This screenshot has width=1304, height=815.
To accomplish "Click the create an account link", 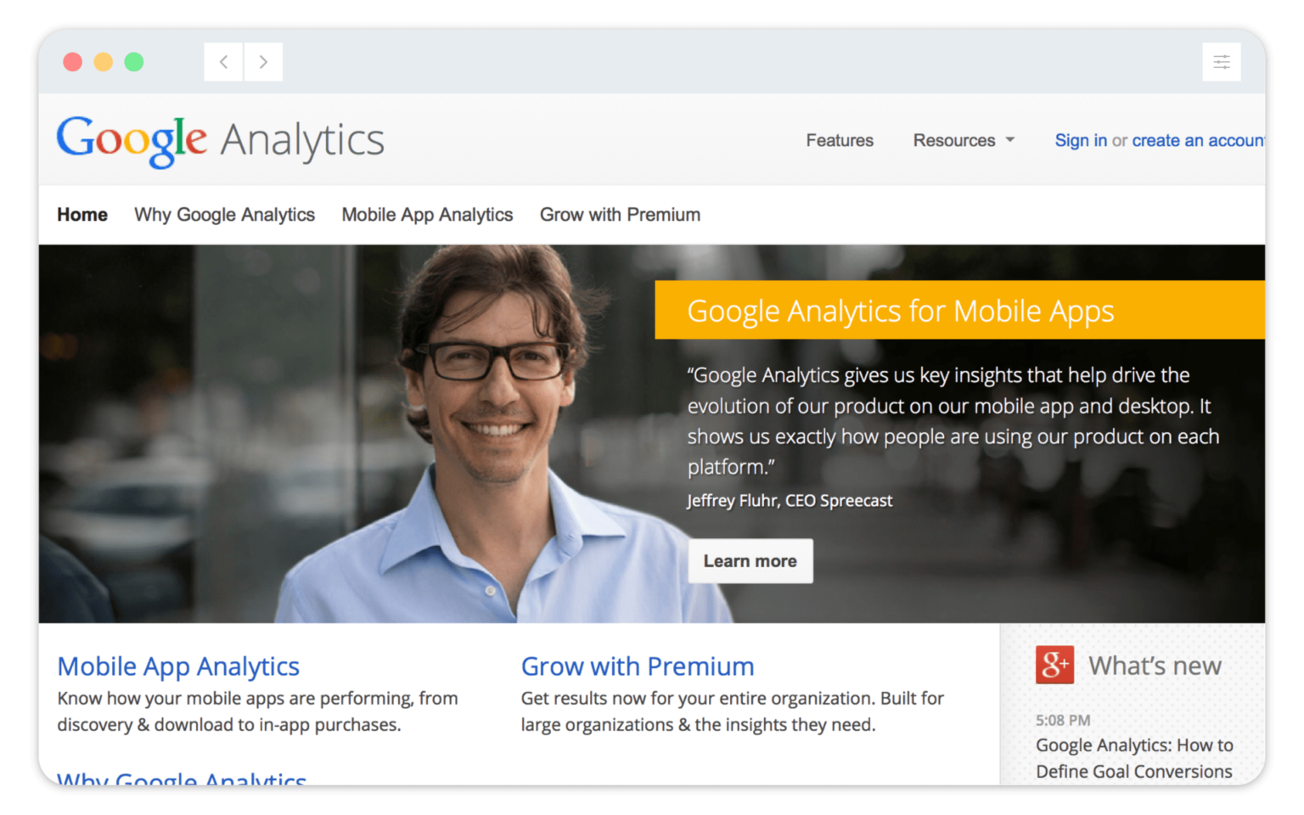I will point(1198,140).
